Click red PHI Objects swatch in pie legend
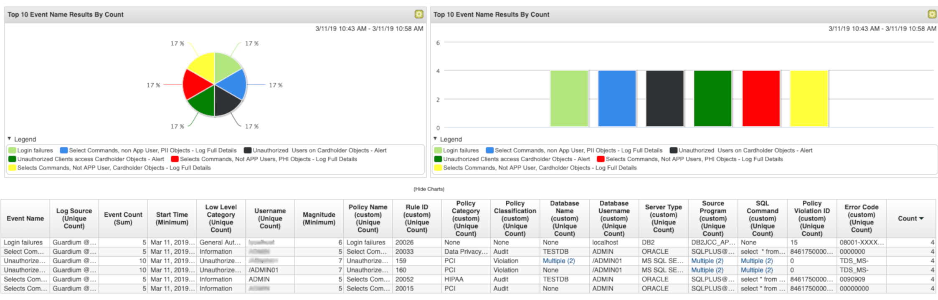Screen dimensions: 938x300 coord(175,159)
